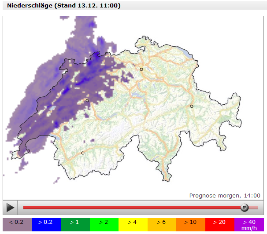Click the 'Prognose morgen, 14:00' time label

(225, 195)
